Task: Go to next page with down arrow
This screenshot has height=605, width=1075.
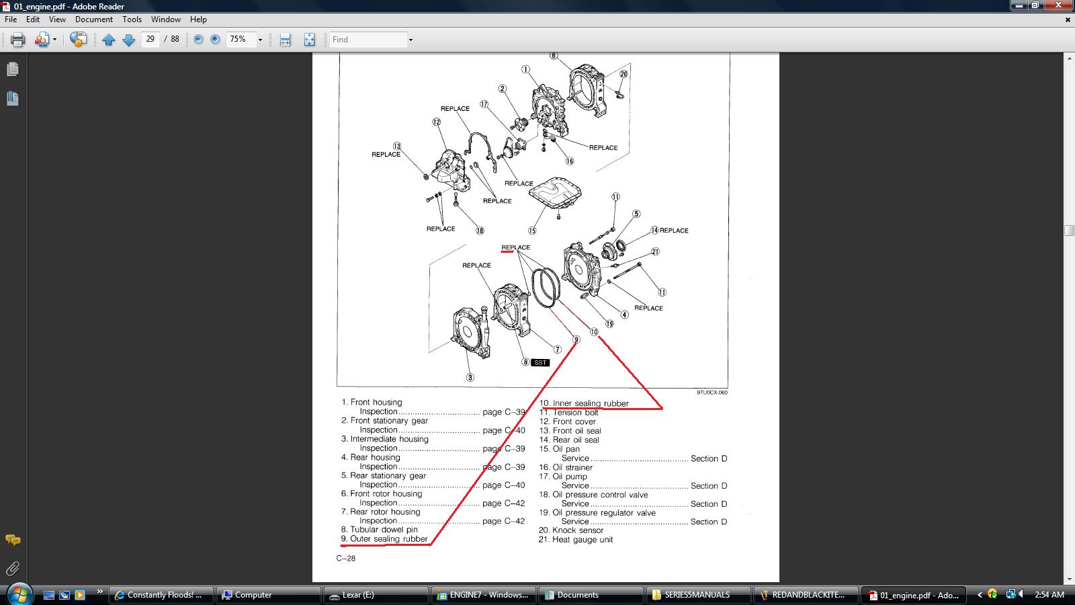Action: click(129, 40)
